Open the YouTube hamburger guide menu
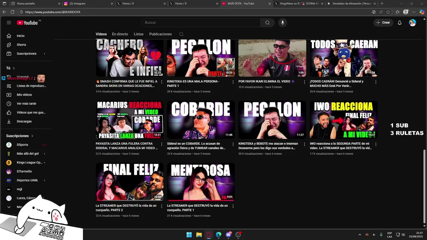This screenshot has height=240, width=427. click(x=9, y=23)
